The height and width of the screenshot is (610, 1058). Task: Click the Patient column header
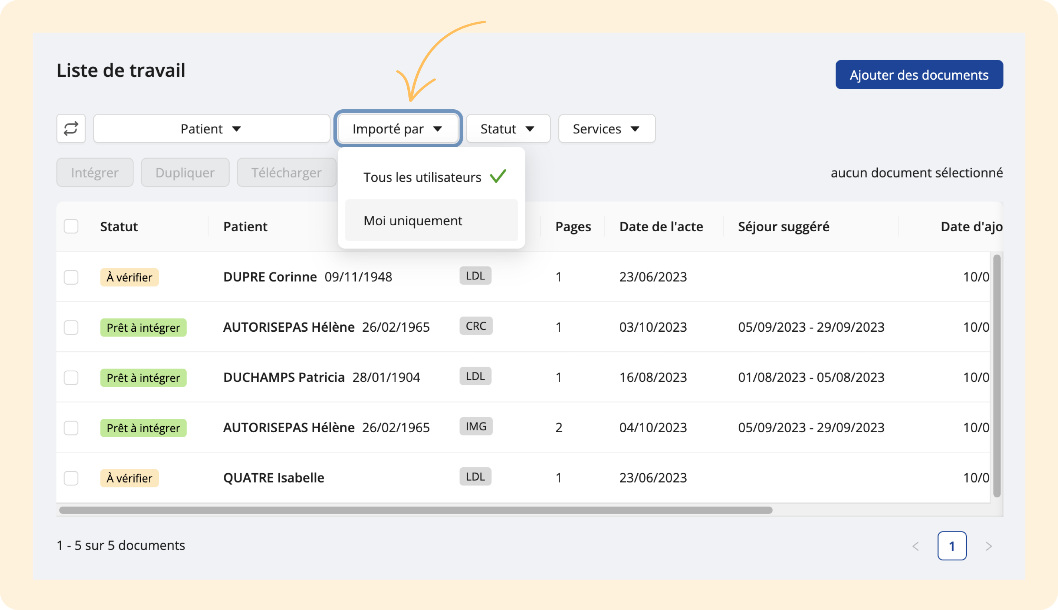point(245,227)
